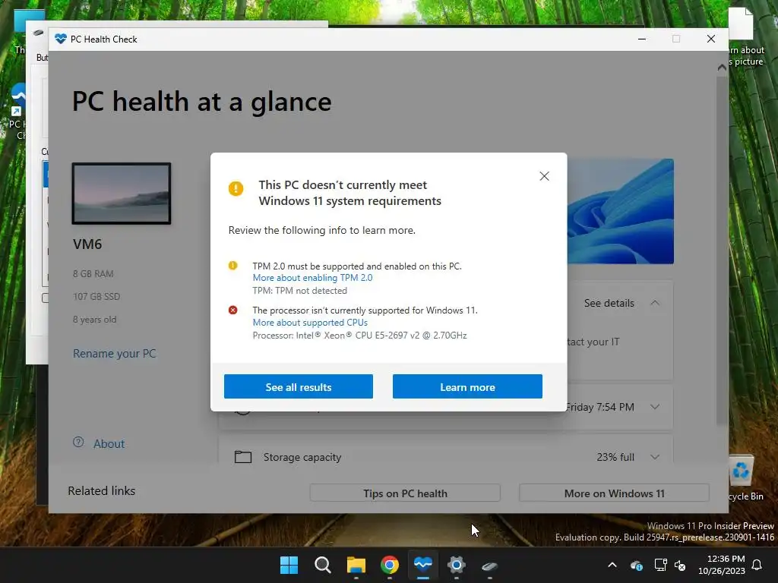Open More about supported CPUs link

(310, 323)
